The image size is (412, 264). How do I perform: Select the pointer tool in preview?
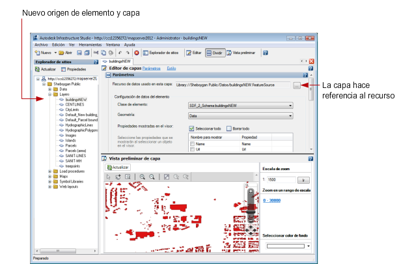[x=108, y=177]
